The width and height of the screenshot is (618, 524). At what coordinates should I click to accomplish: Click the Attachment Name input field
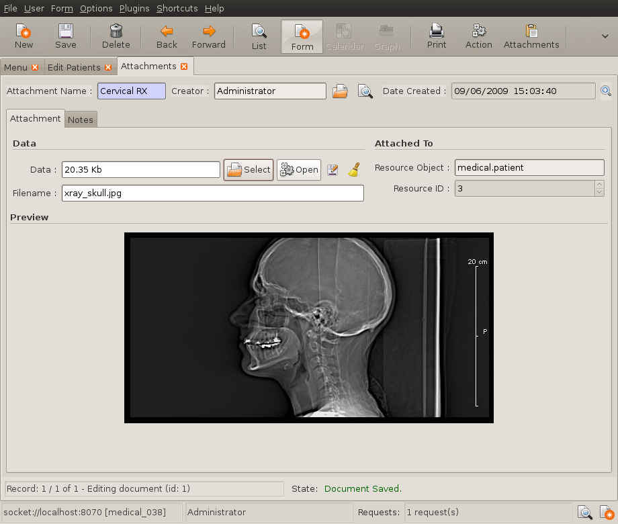pos(132,91)
